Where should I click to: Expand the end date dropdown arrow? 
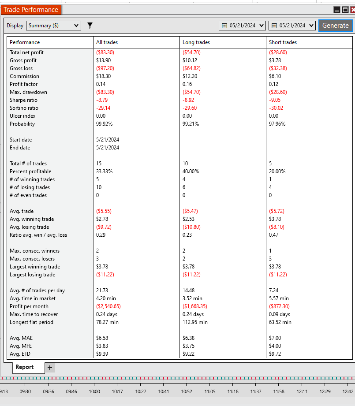point(311,26)
